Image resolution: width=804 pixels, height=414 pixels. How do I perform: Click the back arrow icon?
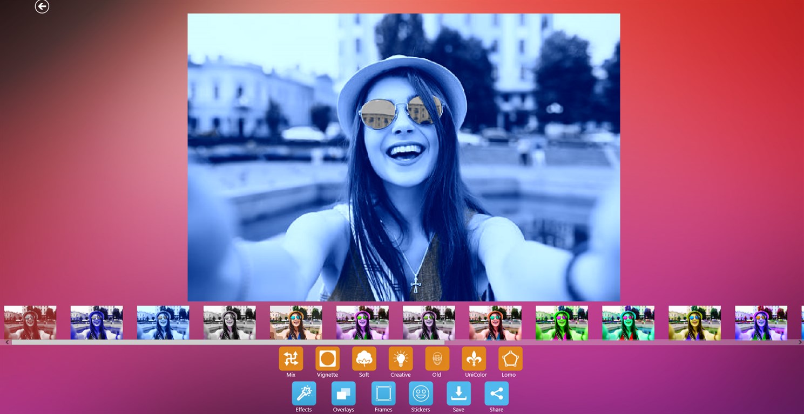point(42,6)
